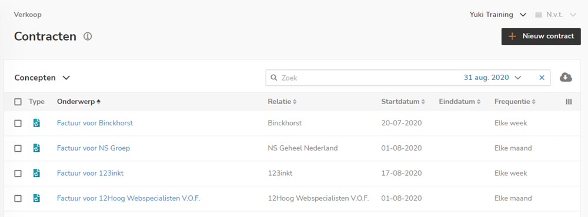Check the Factuur voor Binckhorst row

[x=18, y=123]
